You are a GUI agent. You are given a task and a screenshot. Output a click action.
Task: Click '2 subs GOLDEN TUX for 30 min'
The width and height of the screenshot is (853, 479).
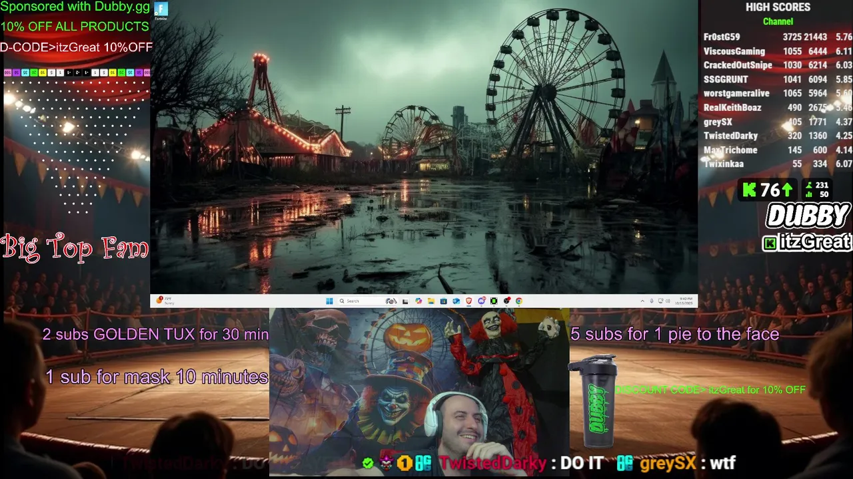(x=155, y=335)
